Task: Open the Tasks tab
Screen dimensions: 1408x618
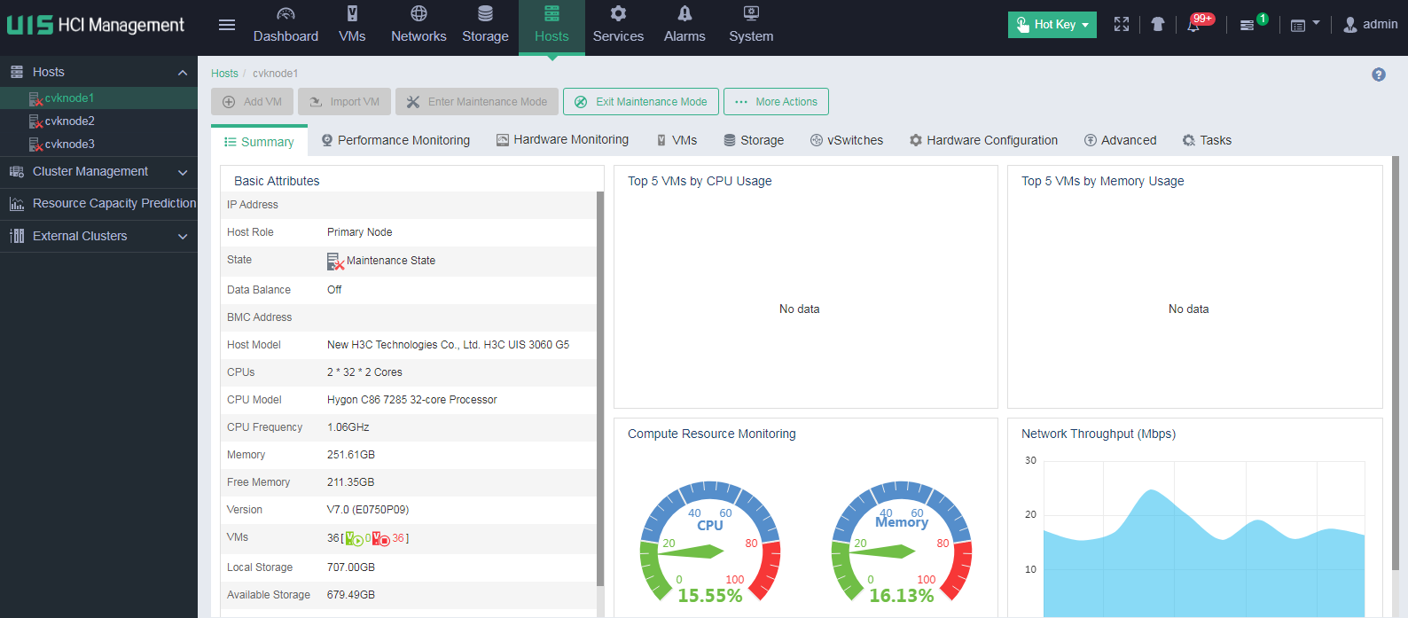Action: tap(1207, 140)
